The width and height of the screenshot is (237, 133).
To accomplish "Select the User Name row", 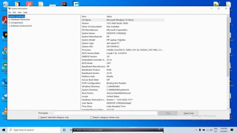I will click(123, 103).
